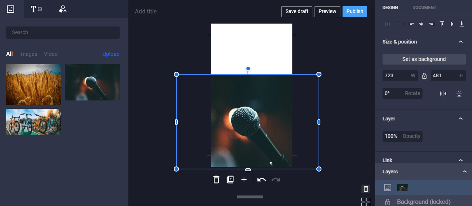The width and height of the screenshot is (472, 206).
Task: Filter media library by Video
Action: [x=51, y=54]
